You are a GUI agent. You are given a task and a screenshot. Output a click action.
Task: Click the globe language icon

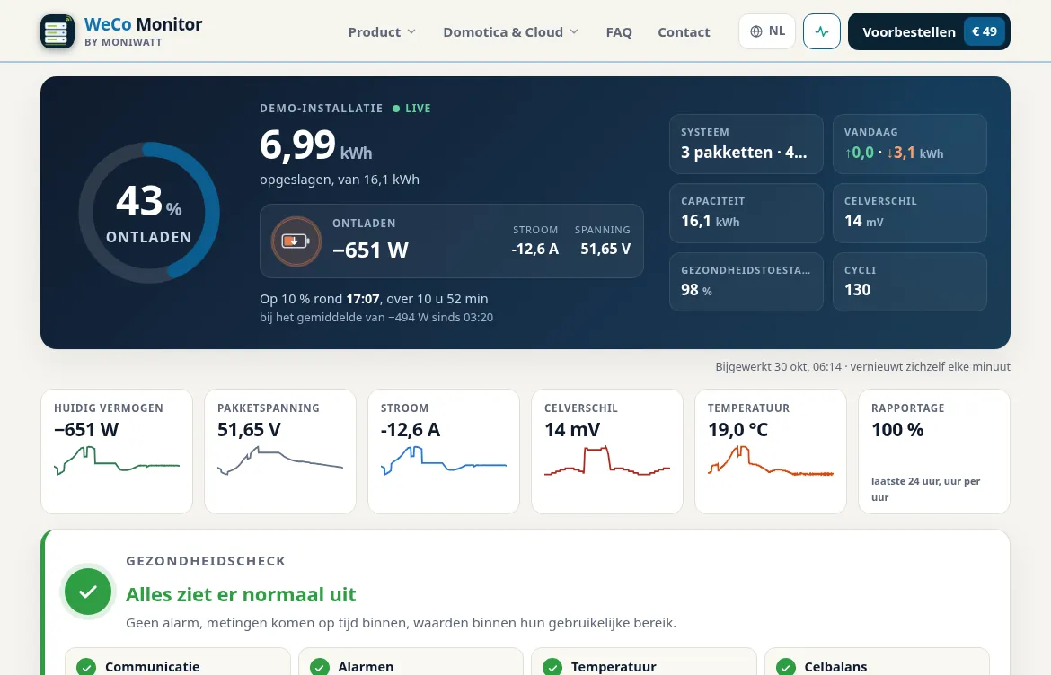(756, 31)
